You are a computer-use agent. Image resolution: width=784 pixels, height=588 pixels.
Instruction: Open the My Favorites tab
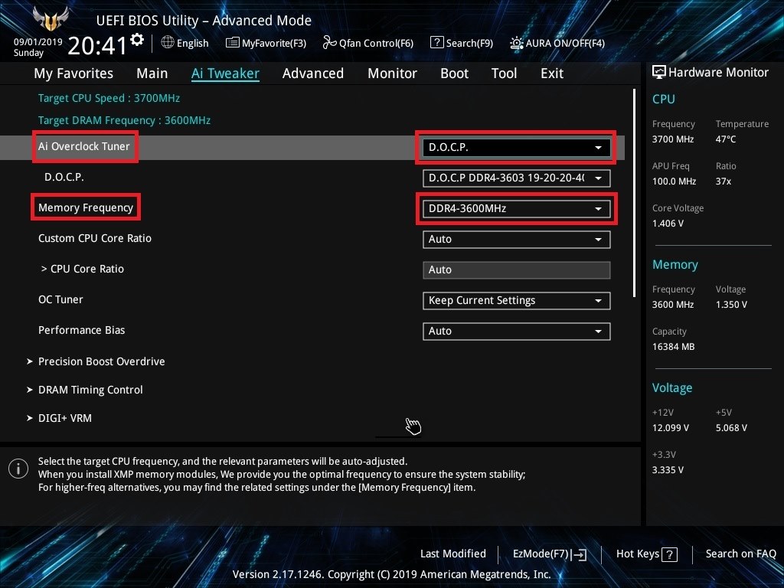(x=73, y=73)
